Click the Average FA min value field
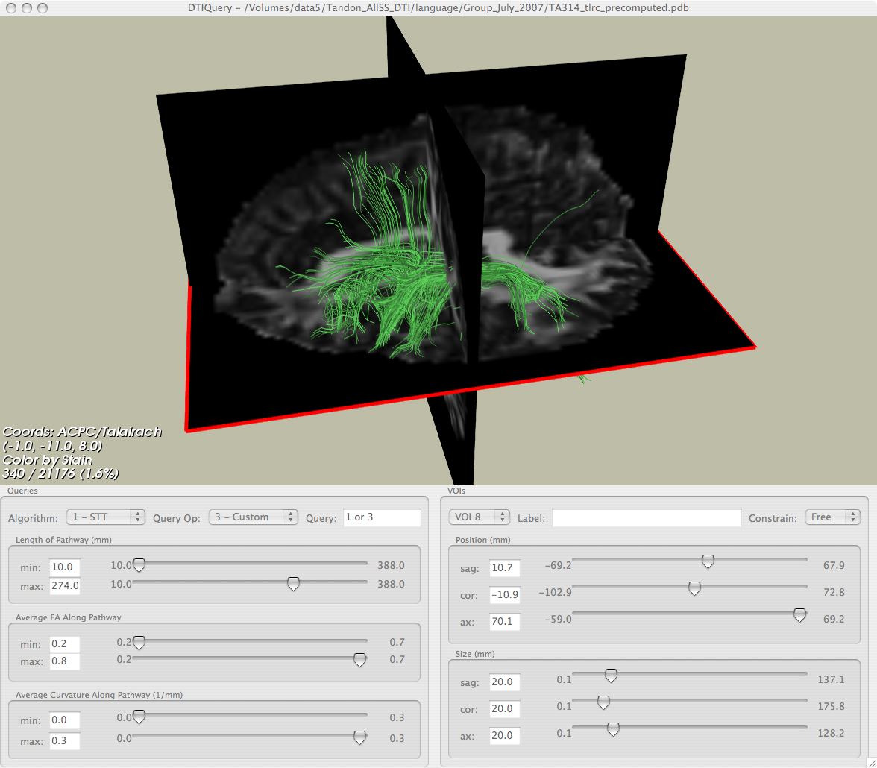This screenshot has width=877, height=768. (x=64, y=643)
